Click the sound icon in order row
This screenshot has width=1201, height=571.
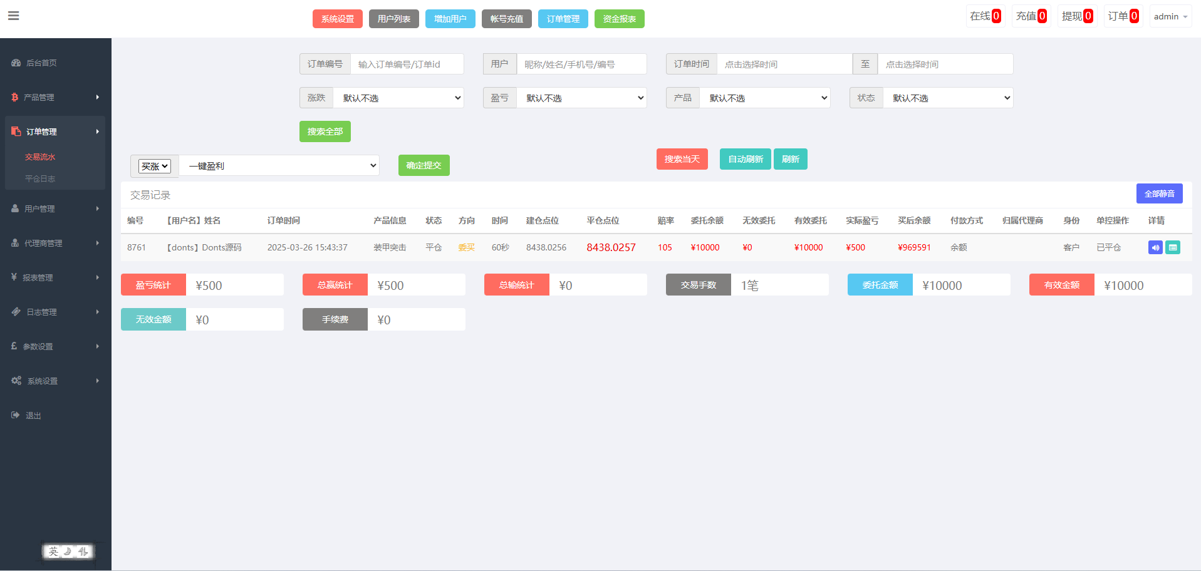1155,247
